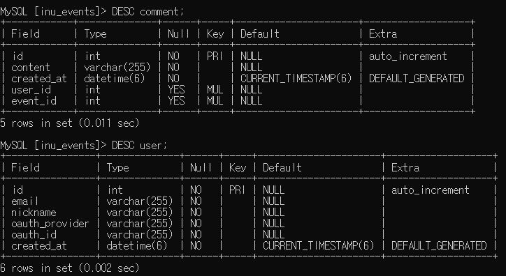Select the "content" field name
Screen dimensions: 506x276
31,68
